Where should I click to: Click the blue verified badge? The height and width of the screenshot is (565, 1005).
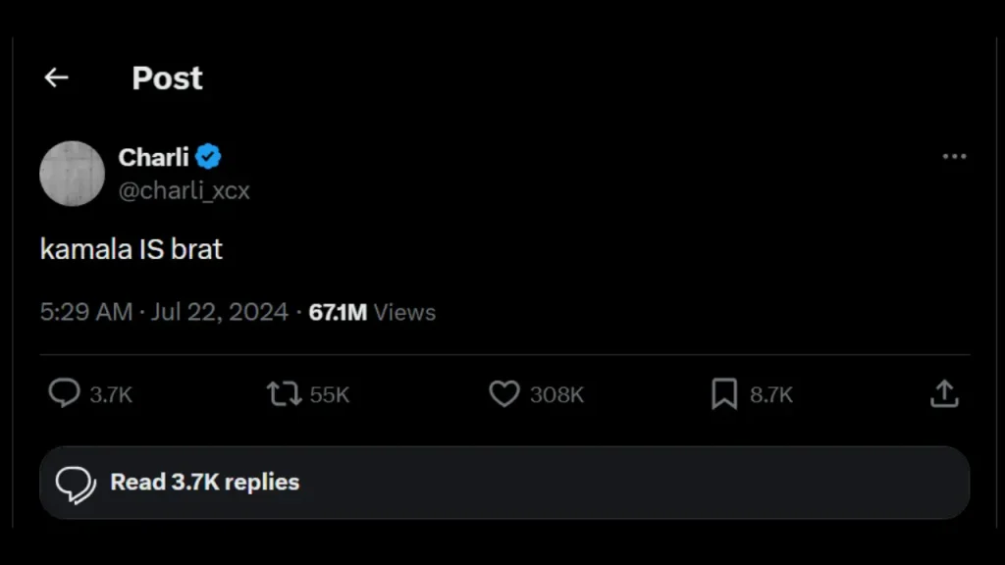click(x=208, y=157)
